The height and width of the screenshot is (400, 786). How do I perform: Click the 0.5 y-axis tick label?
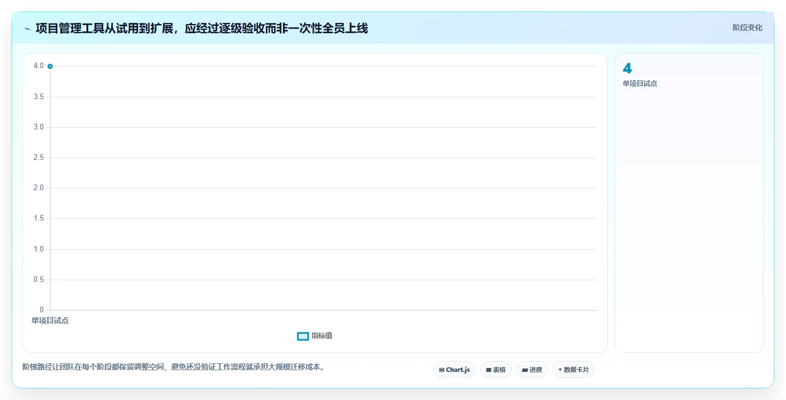[38, 280]
